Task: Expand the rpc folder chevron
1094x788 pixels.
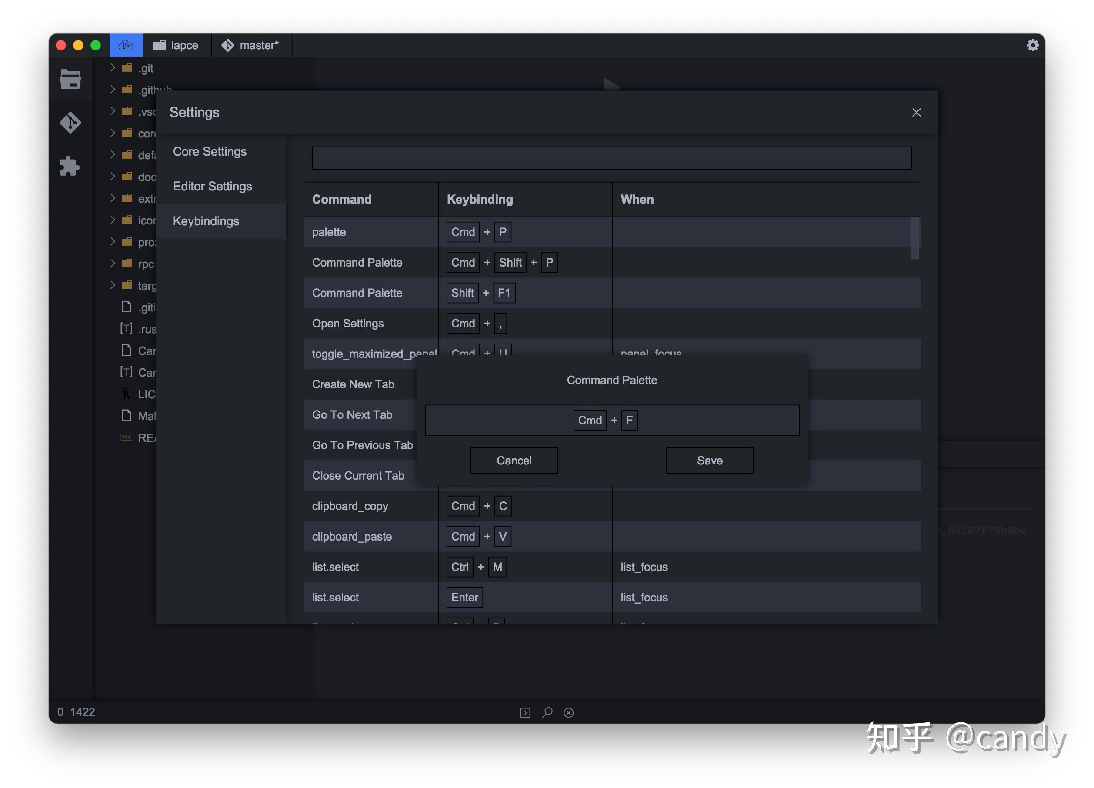Action: [112, 264]
